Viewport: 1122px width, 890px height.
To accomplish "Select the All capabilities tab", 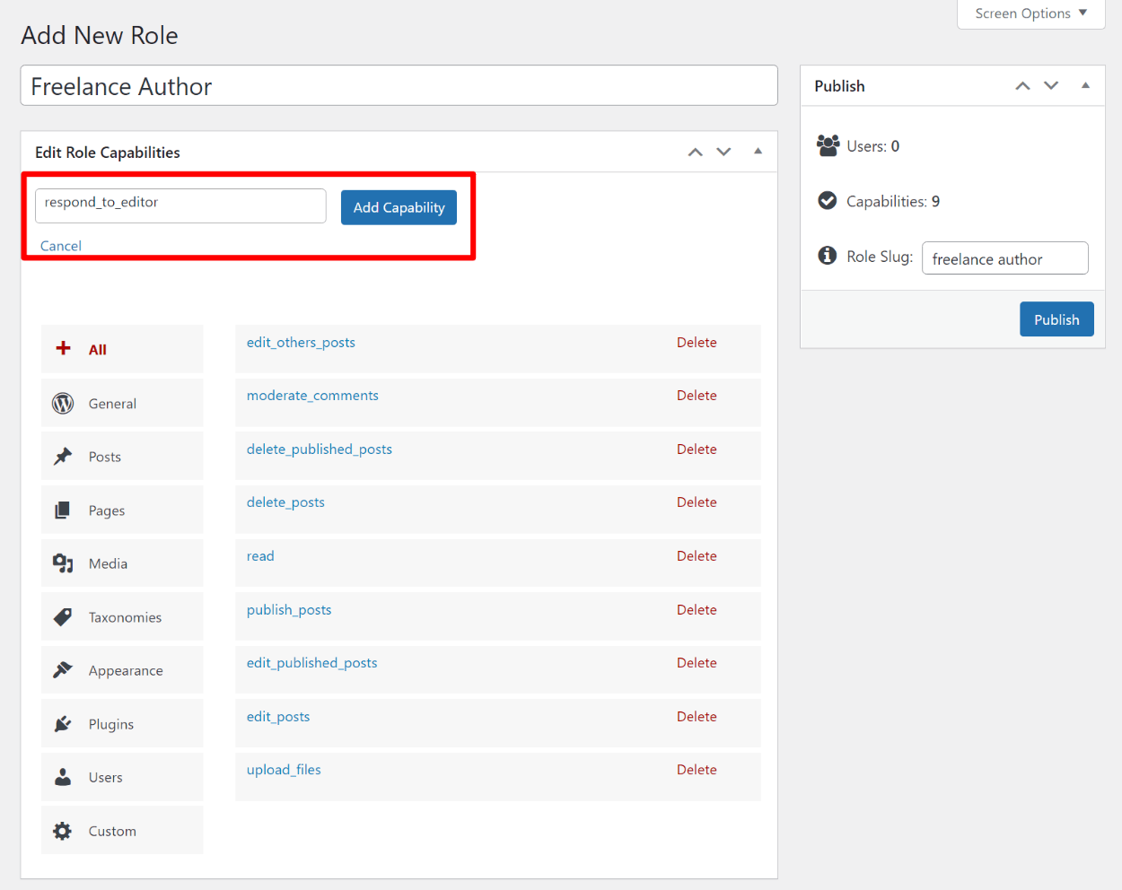I will 122,349.
